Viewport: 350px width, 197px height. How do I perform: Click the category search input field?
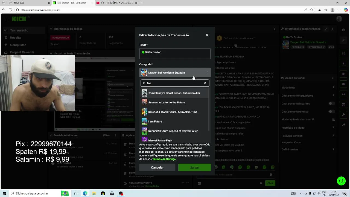coord(175,83)
